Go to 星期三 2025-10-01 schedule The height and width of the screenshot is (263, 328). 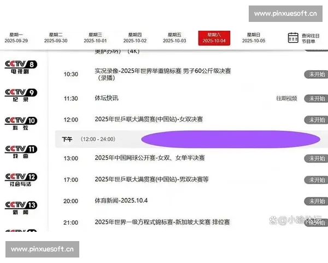coord(95,37)
